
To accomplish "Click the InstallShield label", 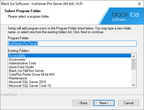I will click(9, 95).
